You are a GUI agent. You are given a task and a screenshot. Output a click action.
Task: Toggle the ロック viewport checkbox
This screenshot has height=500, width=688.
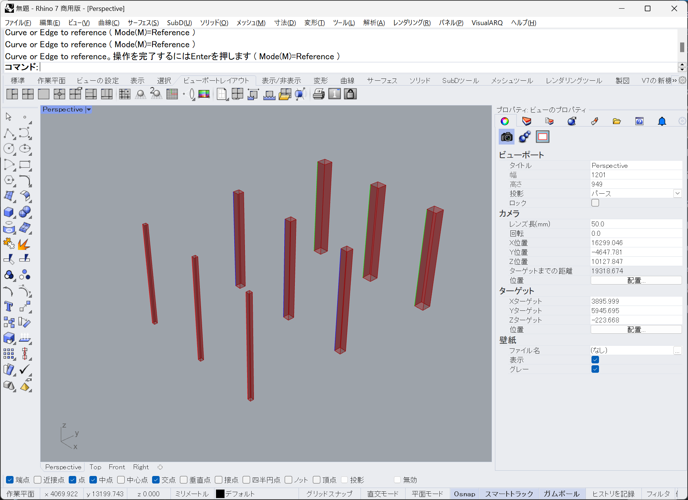tap(595, 203)
